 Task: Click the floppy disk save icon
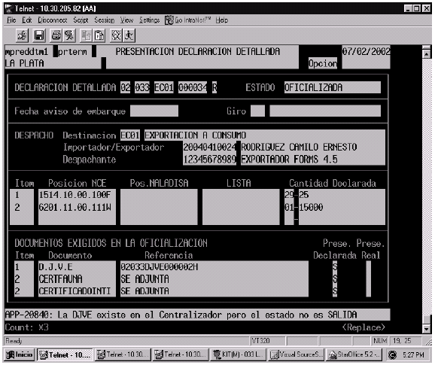39,35
